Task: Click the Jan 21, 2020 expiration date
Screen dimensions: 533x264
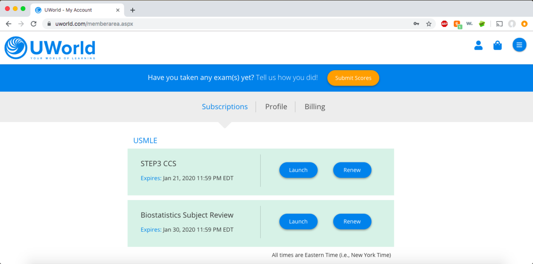Action: (198, 178)
